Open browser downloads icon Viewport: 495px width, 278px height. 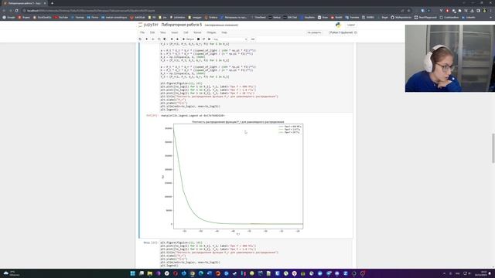(473, 10)
